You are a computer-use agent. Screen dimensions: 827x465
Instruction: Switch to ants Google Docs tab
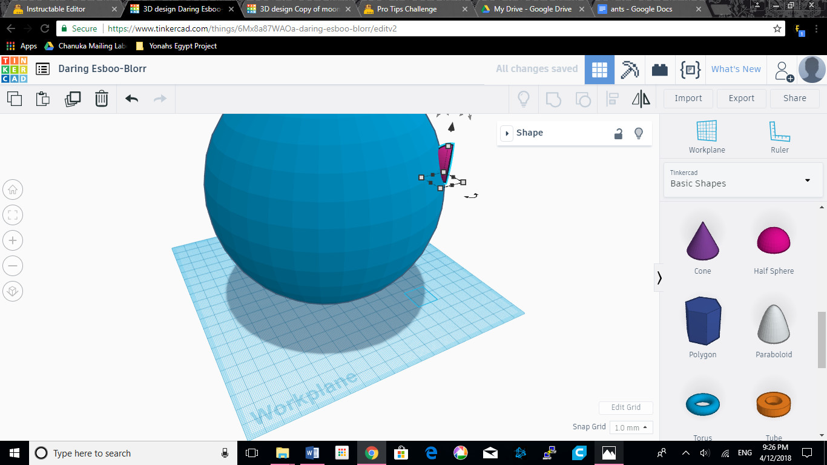(x=650, y=9)
